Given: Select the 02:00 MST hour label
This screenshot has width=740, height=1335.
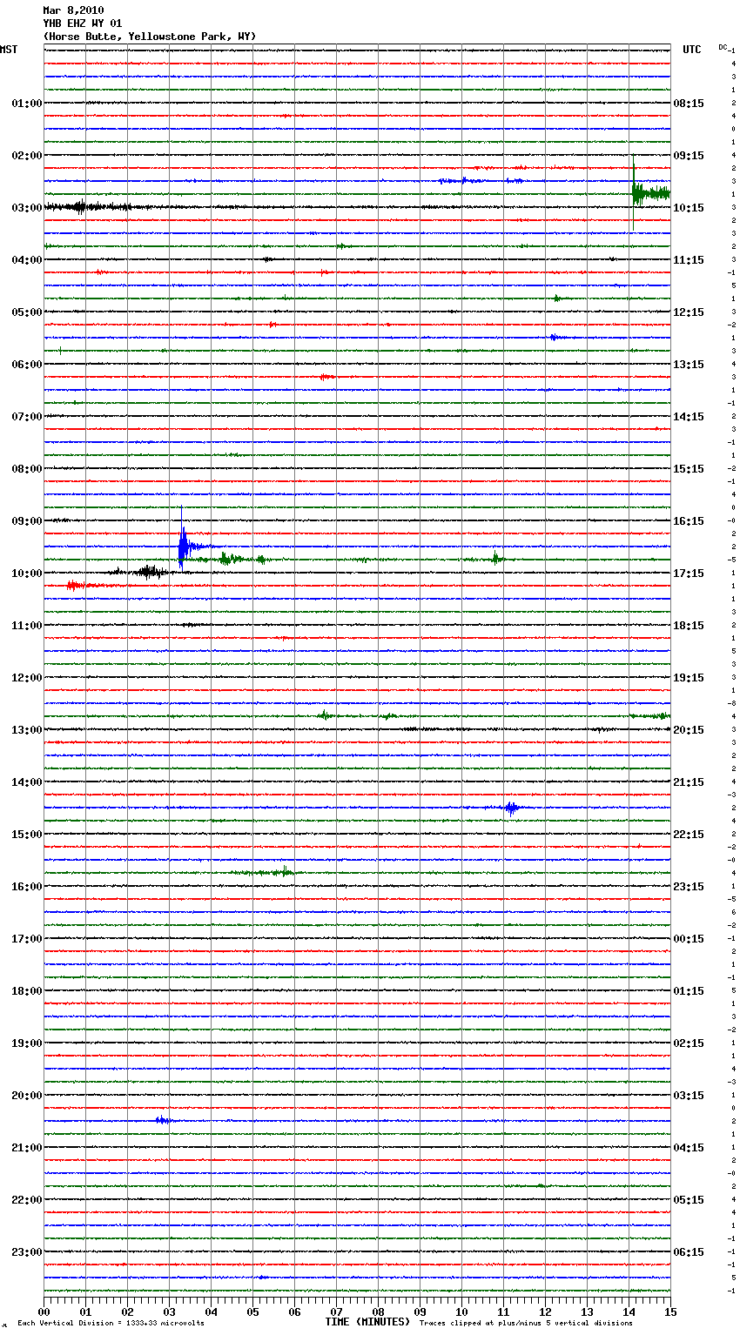Looking at the screenshot, I should pos(27,156).
